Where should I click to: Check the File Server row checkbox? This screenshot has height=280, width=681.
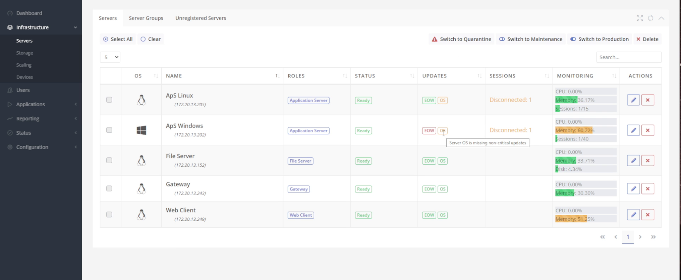pos(109,160)
